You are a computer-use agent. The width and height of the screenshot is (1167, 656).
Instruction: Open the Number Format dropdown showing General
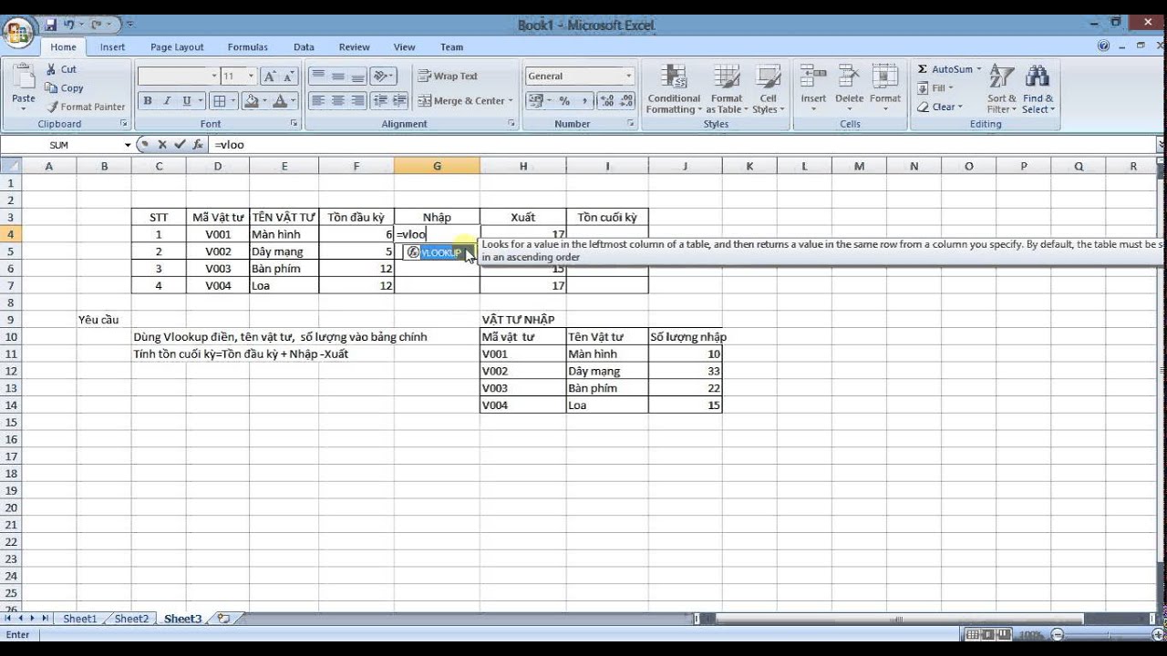click(x=579, y=76)
